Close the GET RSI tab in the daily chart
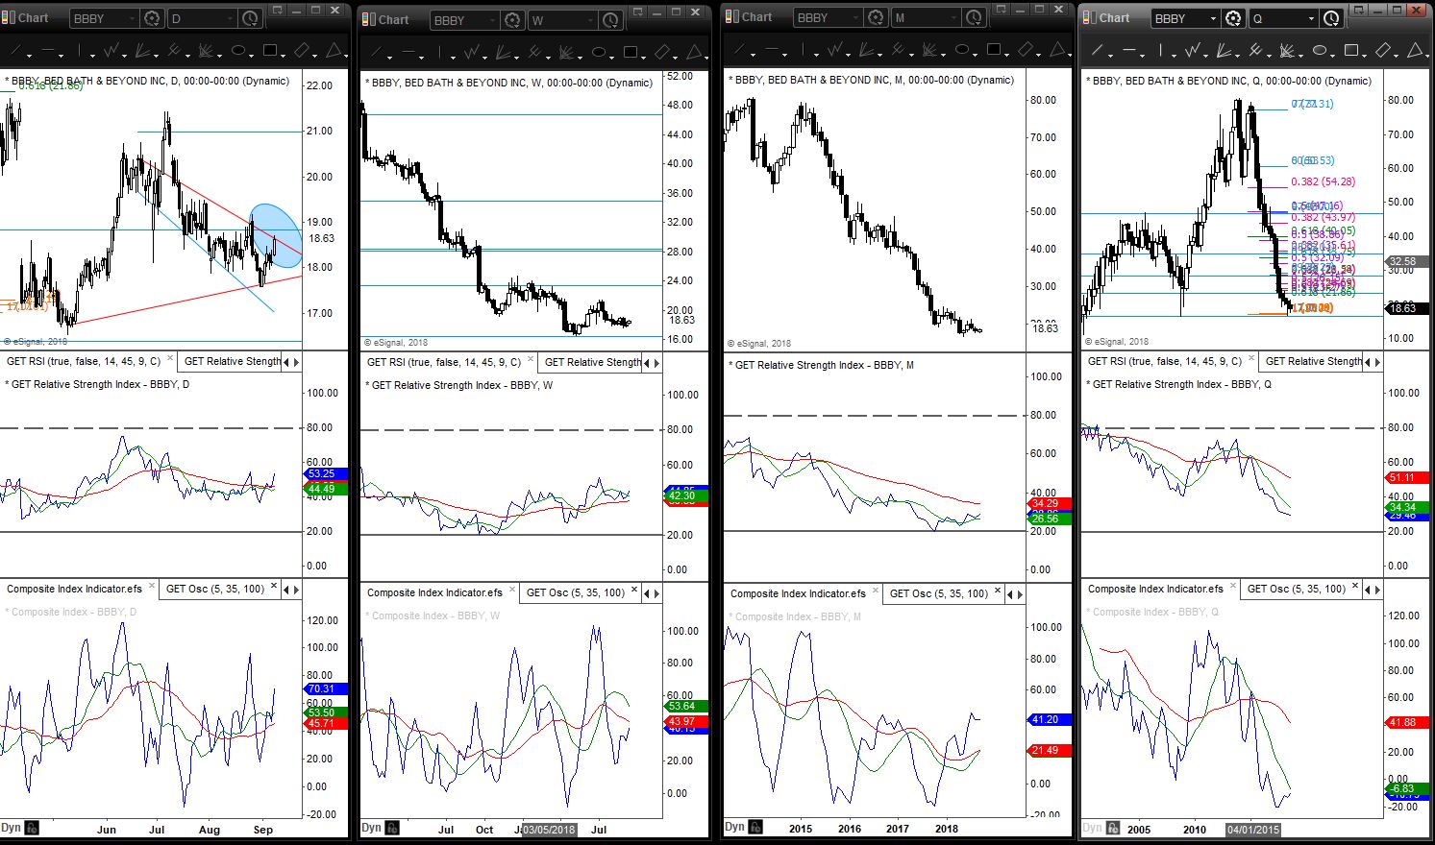Viewport: 1435px width, 845px height. (170, 359)
